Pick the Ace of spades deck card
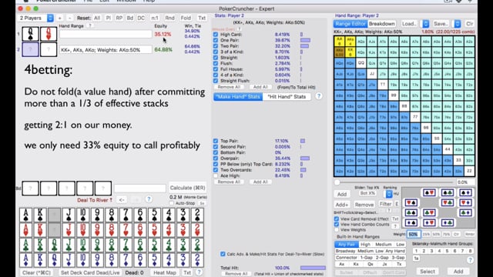The image size is (493, 277). click(x=25, y=215)
